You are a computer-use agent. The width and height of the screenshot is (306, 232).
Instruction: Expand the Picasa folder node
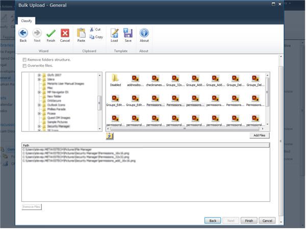(39, 113)
